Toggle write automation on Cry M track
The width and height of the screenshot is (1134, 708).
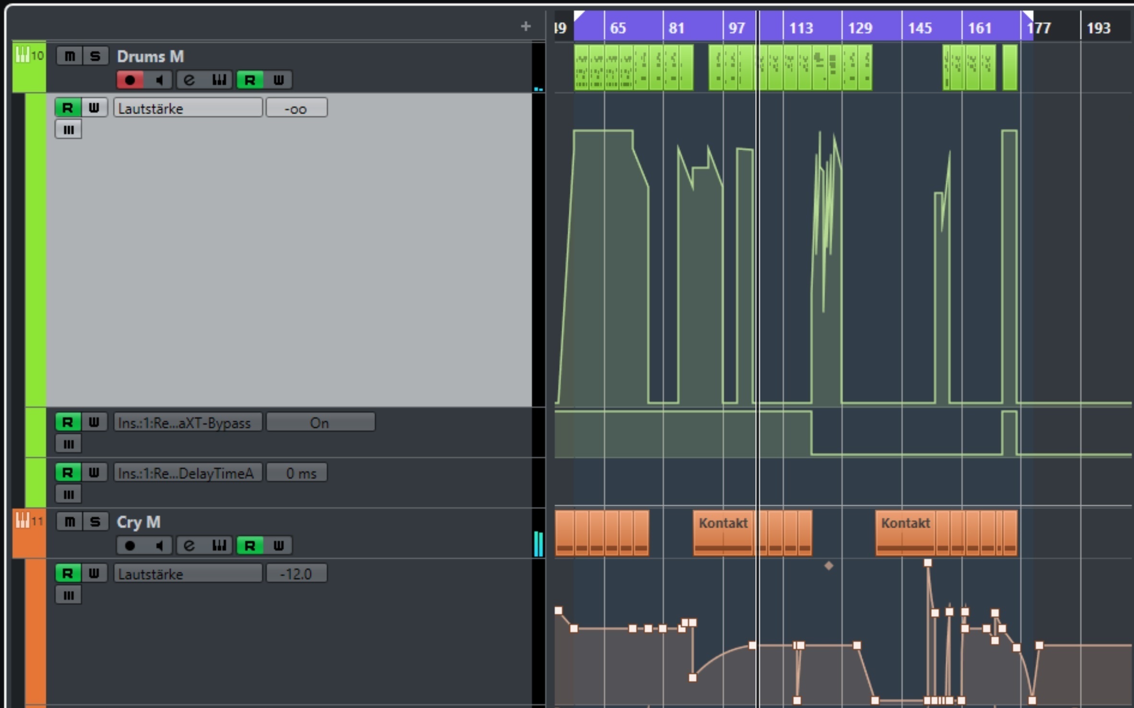(278, 545)
